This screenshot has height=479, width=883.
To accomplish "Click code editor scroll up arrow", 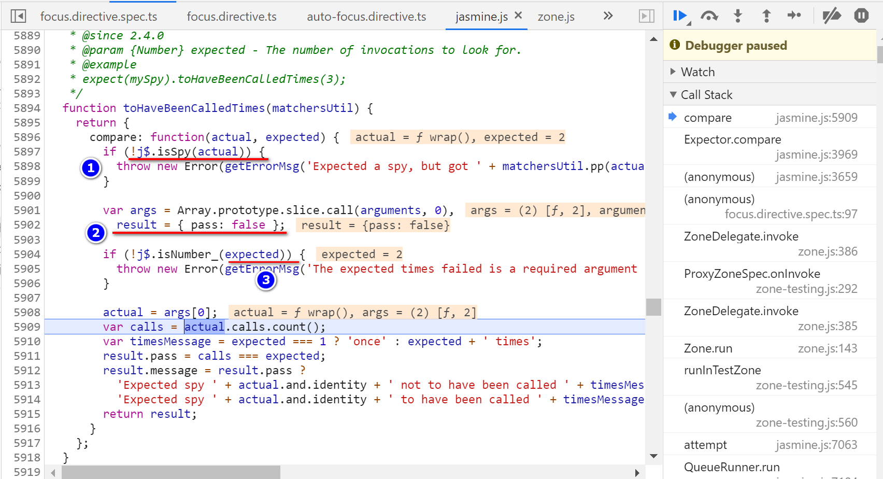I will tap(653, 39).
